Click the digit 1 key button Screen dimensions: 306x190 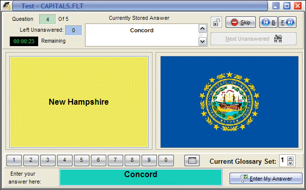click(14, 160)
